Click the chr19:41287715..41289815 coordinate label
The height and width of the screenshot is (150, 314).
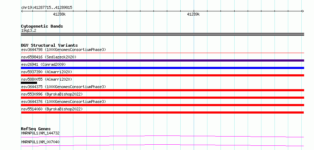47,8
